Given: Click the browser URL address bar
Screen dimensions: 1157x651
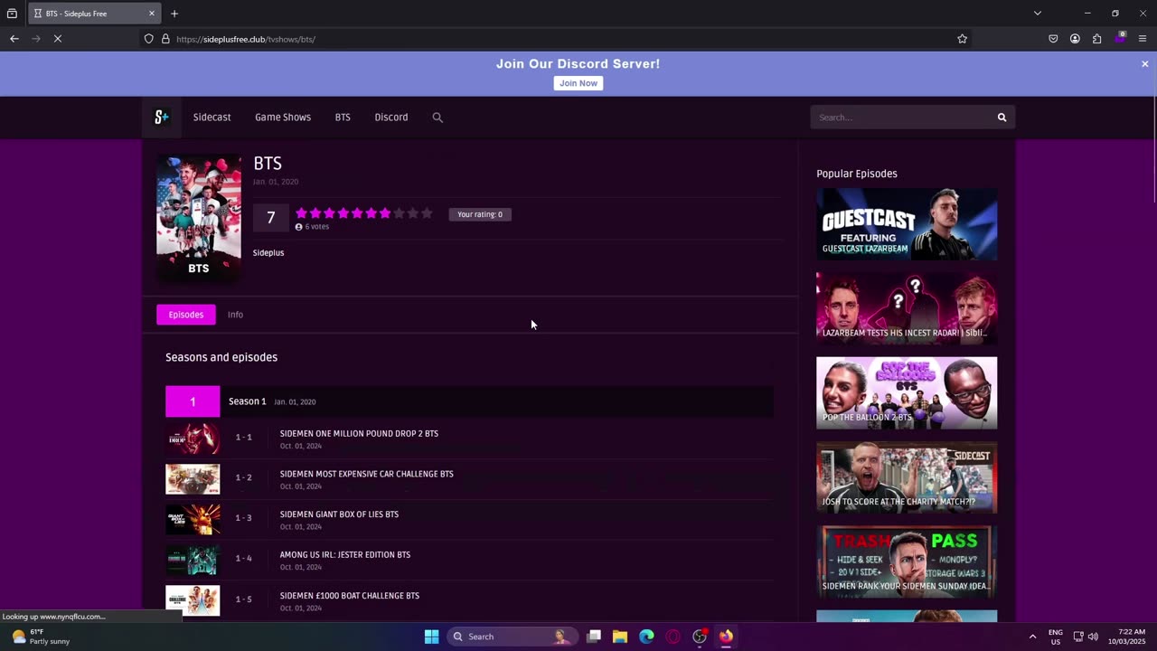Looking at the screenshot, I should pyautogui.click(x=560, y=39).
